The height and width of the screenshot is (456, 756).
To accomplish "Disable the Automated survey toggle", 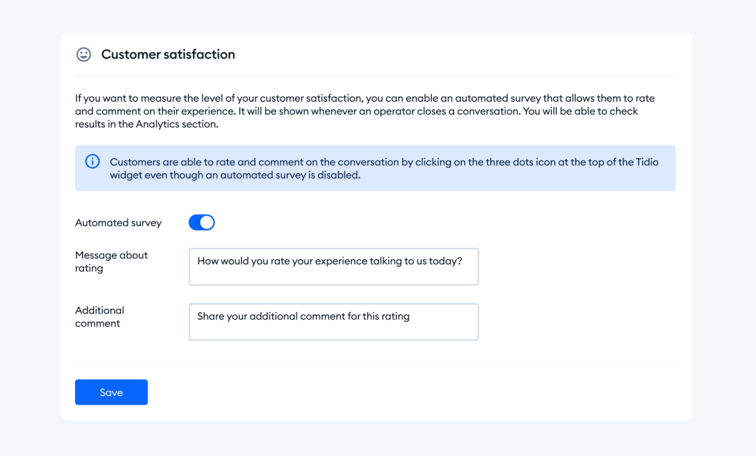I will coord(202,222).
